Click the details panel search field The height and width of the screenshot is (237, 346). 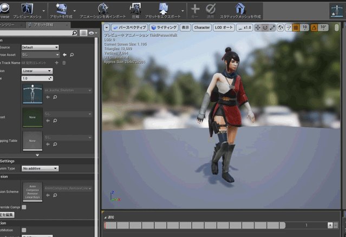(x=35, y=33)
